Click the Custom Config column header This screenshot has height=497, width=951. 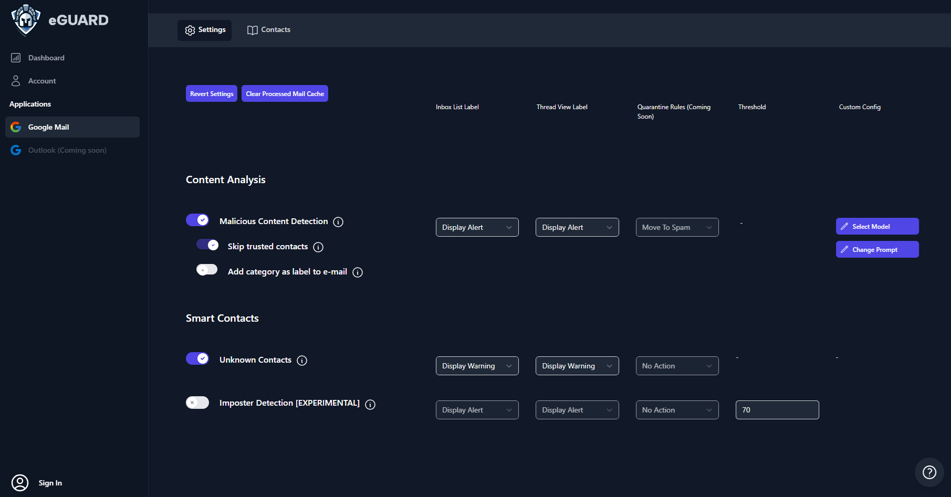(860, 107)
